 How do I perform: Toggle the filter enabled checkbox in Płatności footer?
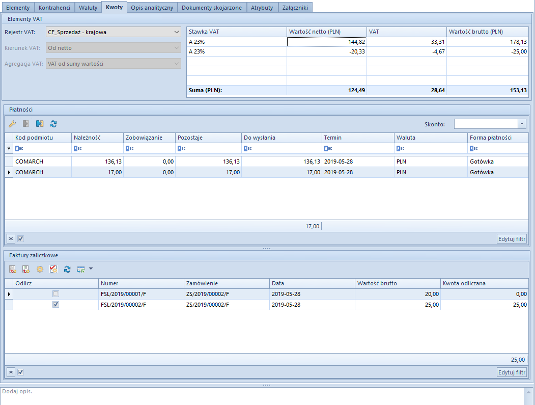tap(20, 239)
